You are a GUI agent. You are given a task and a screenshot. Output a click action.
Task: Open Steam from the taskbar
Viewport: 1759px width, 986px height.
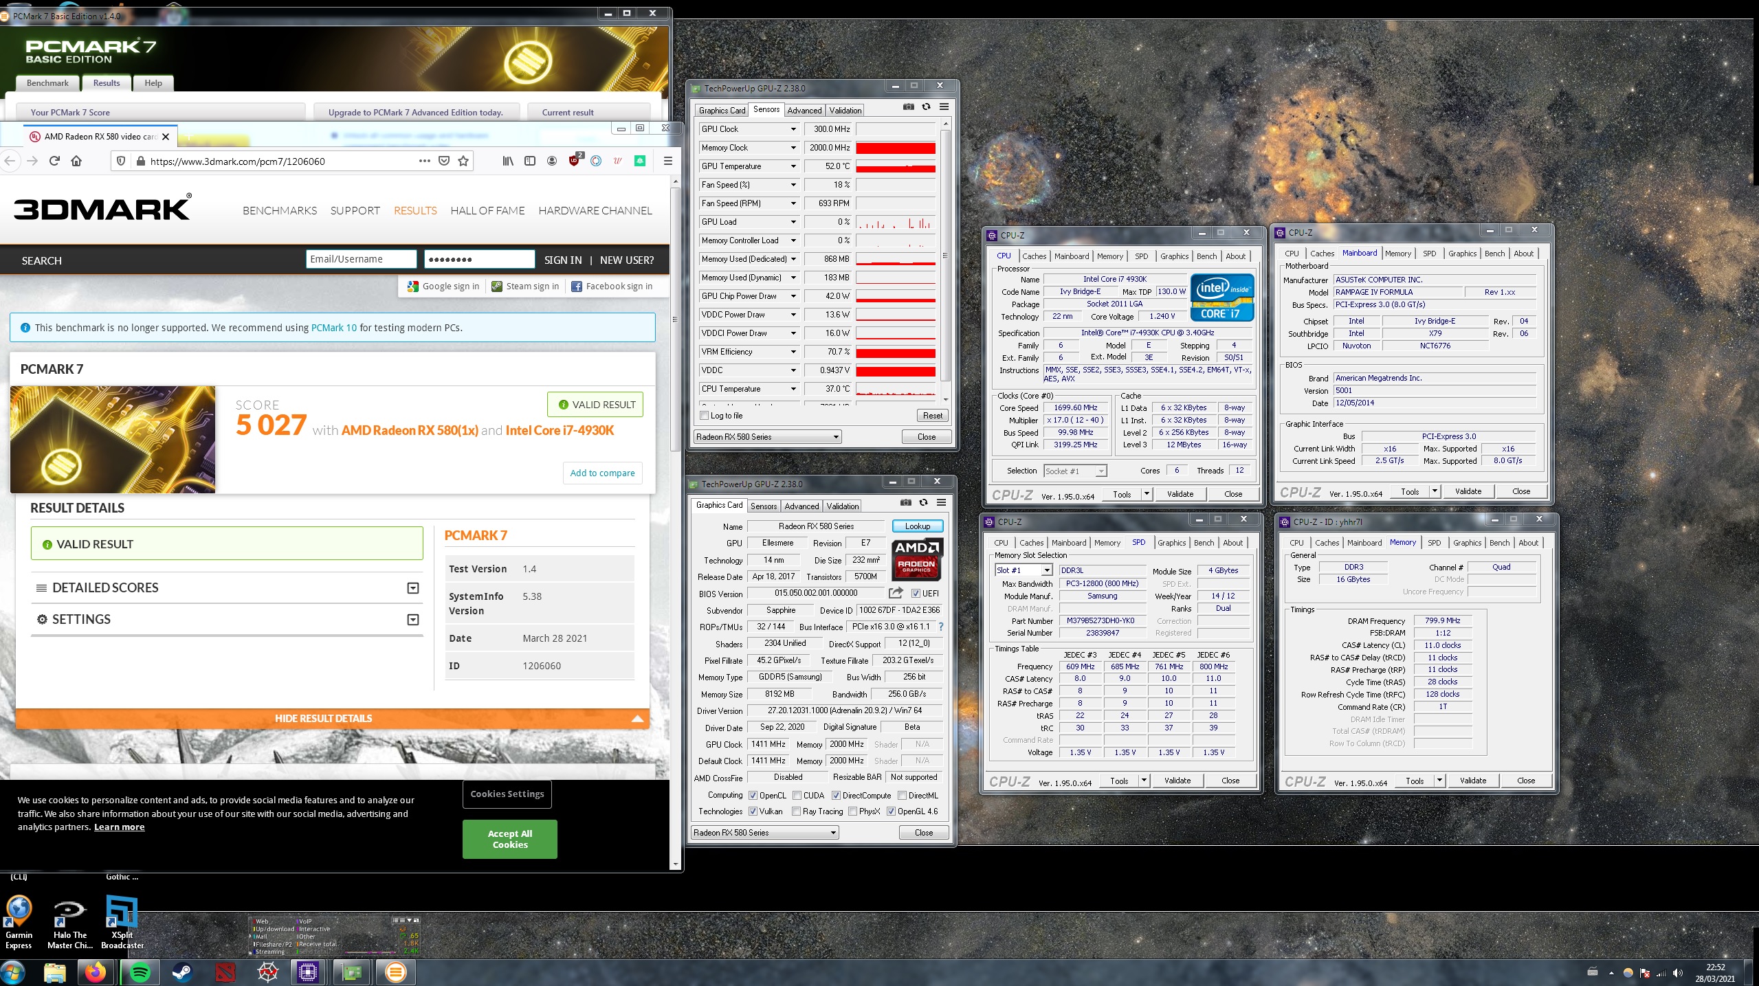click(182, 972)
